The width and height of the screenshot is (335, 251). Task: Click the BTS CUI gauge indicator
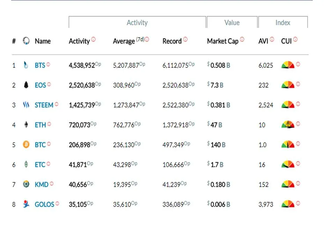(288, 65)
